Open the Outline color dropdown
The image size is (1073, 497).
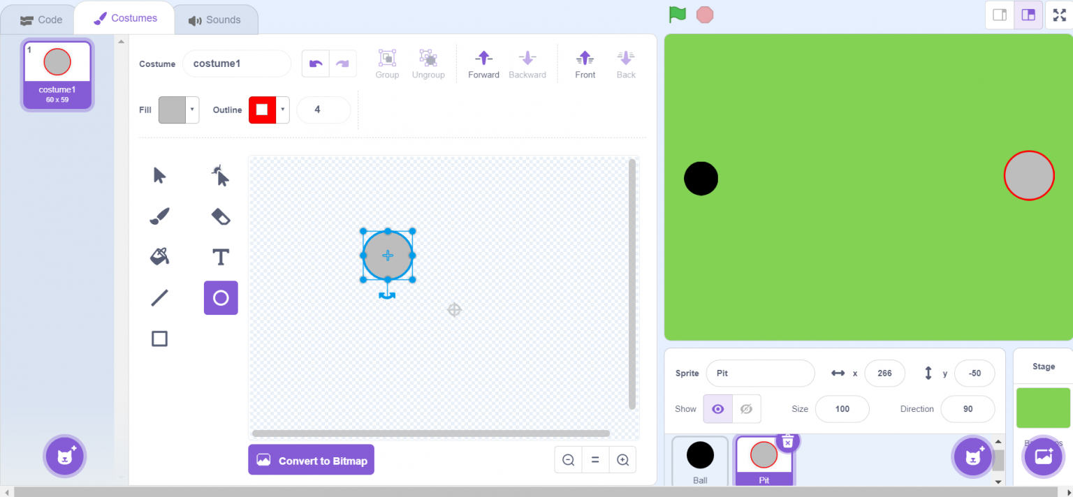tap(282, 110)
